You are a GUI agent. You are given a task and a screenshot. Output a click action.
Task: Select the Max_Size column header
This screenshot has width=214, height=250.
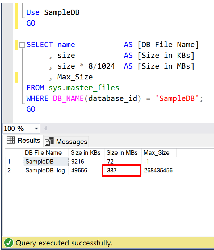pyautogui.click(x=156, y=153)
